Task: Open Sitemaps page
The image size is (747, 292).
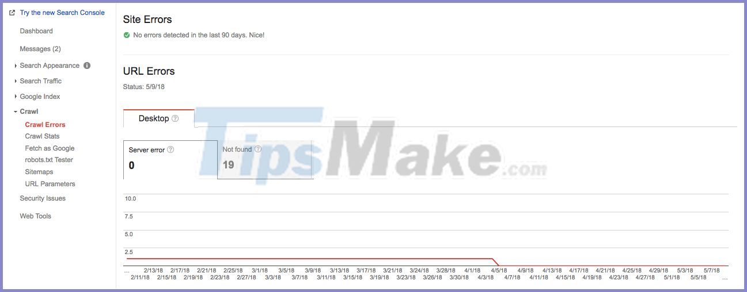Action: click(x=39, y=172)
